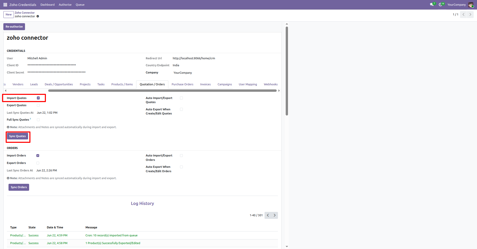Image resolution: width=477 pixels, height=249 pixels.
Task: Enable the Export Orders checkbox
Action: click(x=38, y=163)
